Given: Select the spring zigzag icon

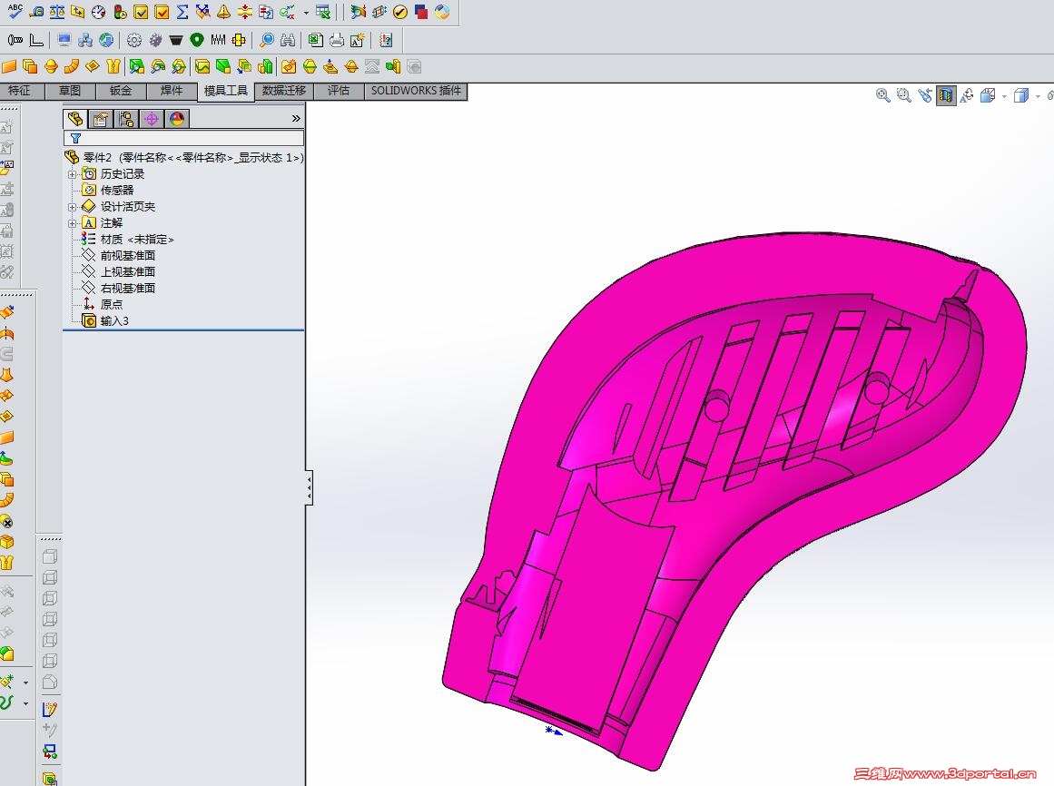Looking at the screenshot, I should click(218, 40).
